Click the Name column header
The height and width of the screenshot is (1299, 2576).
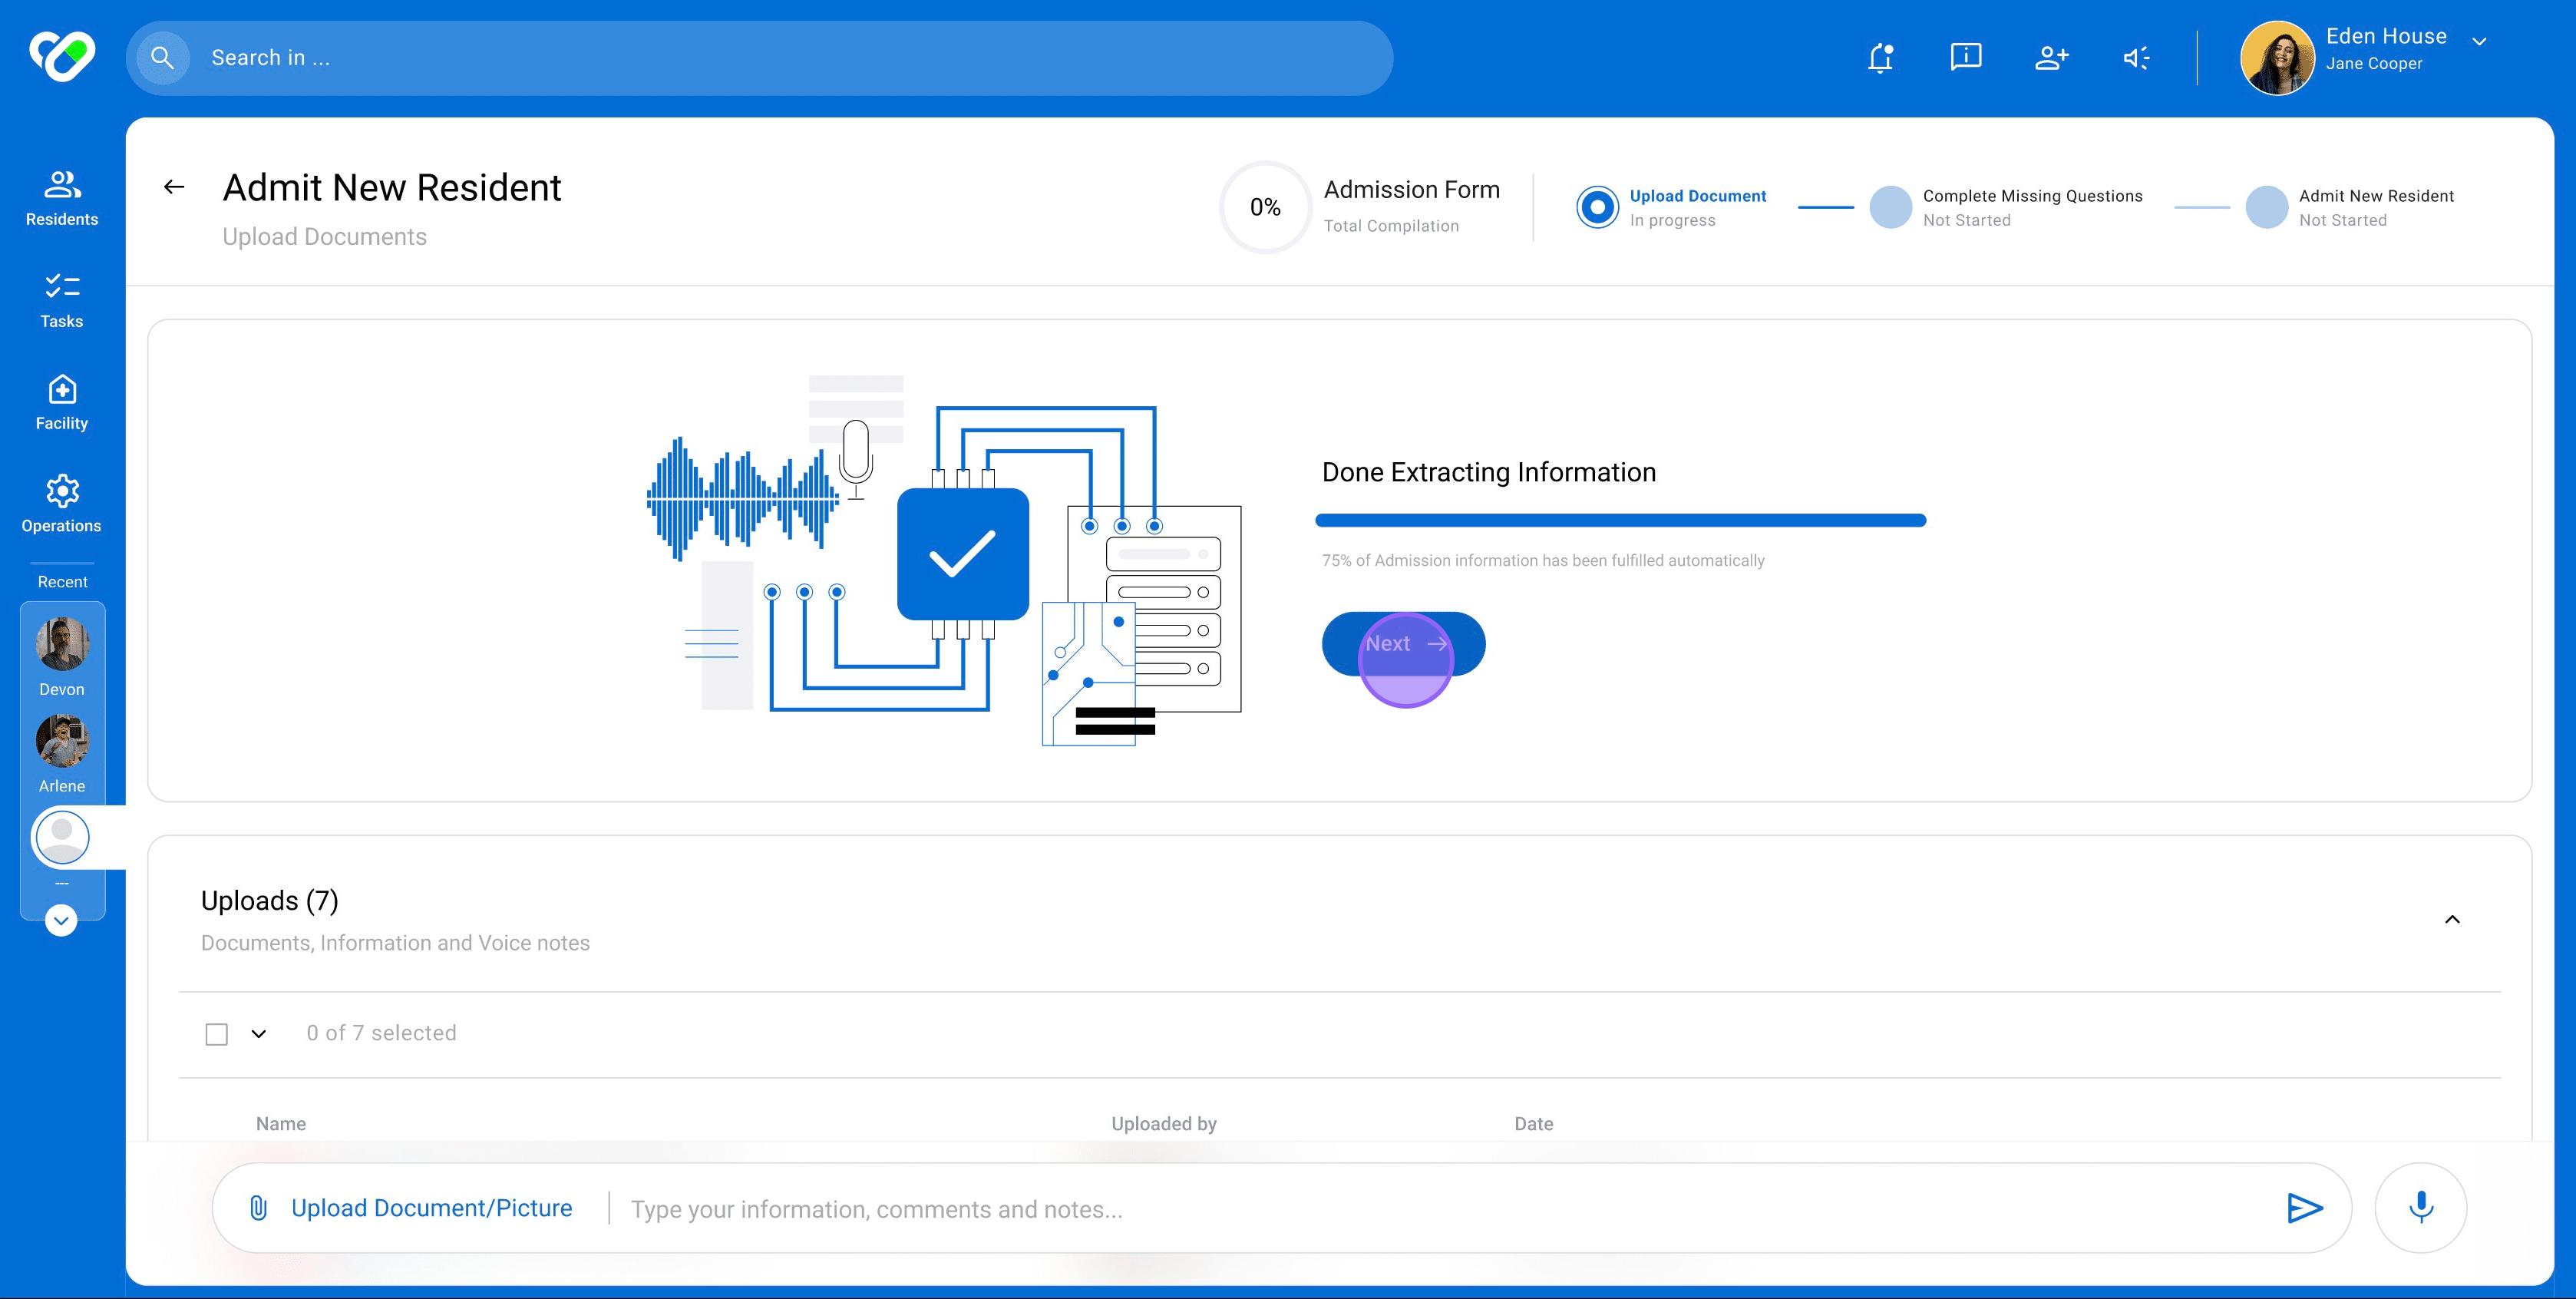(281, 1124)
